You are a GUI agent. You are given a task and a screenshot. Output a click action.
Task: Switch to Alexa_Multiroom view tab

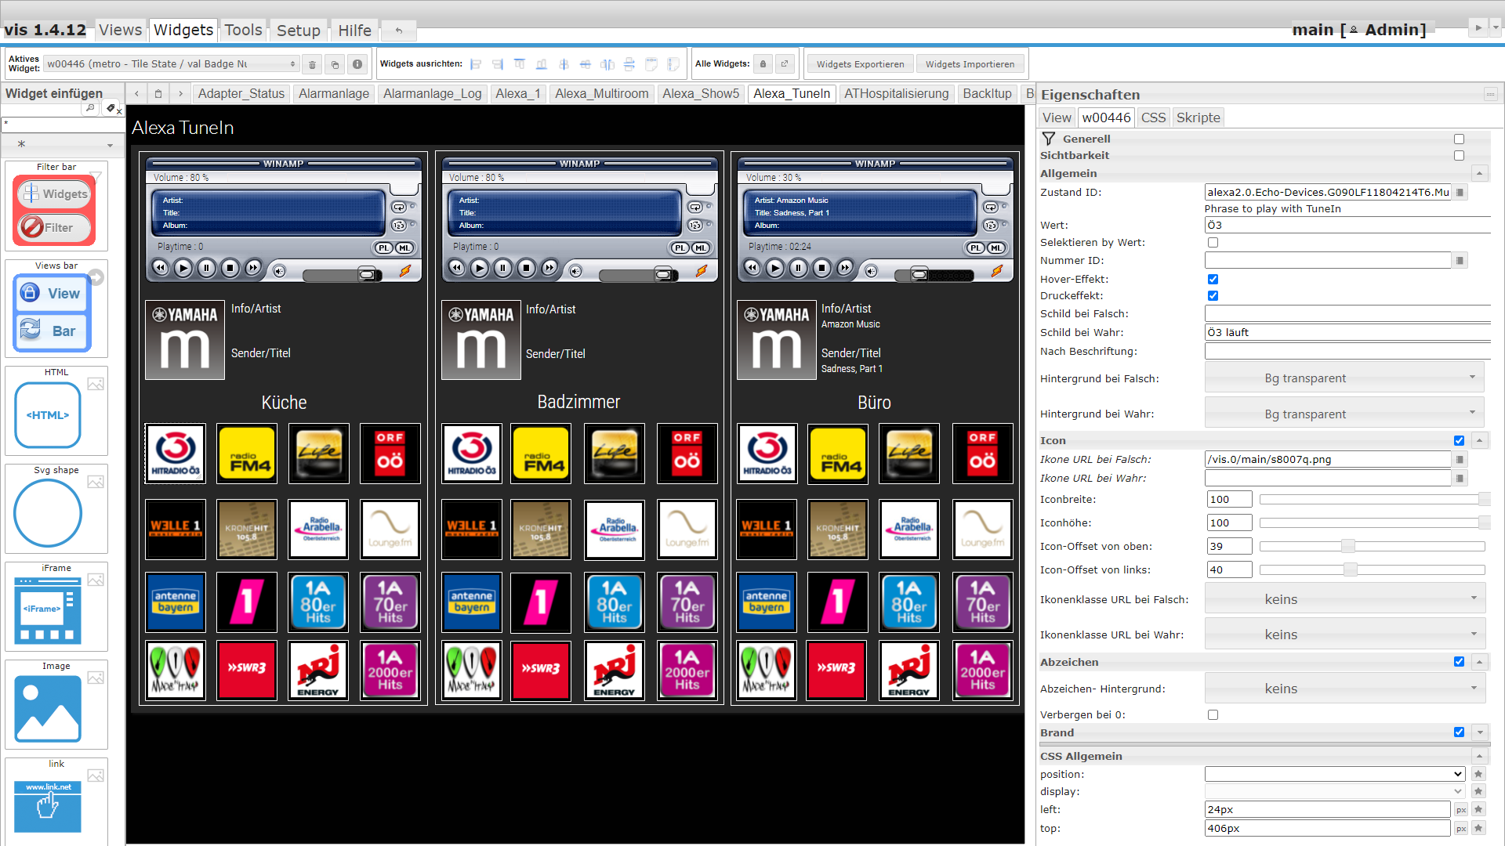point(601,94)
